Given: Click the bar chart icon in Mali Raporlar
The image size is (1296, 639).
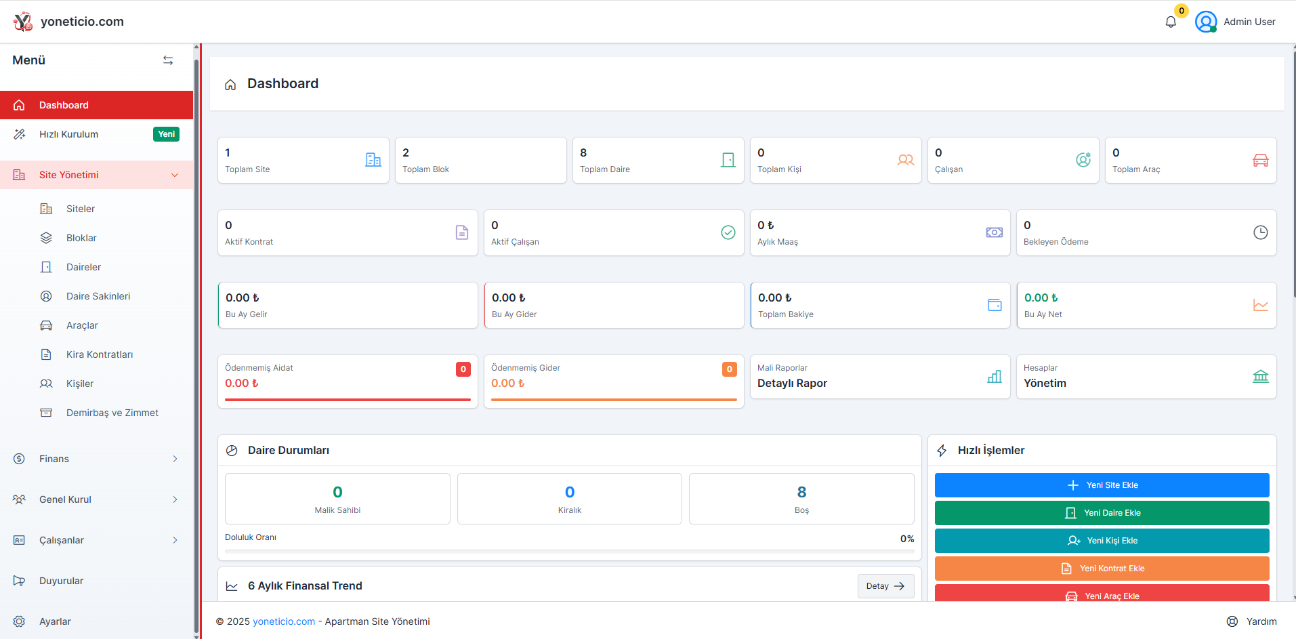Looking at the screenshot, I should (994, 377).
